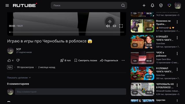This screenshot has height=104, width=185.
Task: Open the Царство video title
Action: click(161, 100)
